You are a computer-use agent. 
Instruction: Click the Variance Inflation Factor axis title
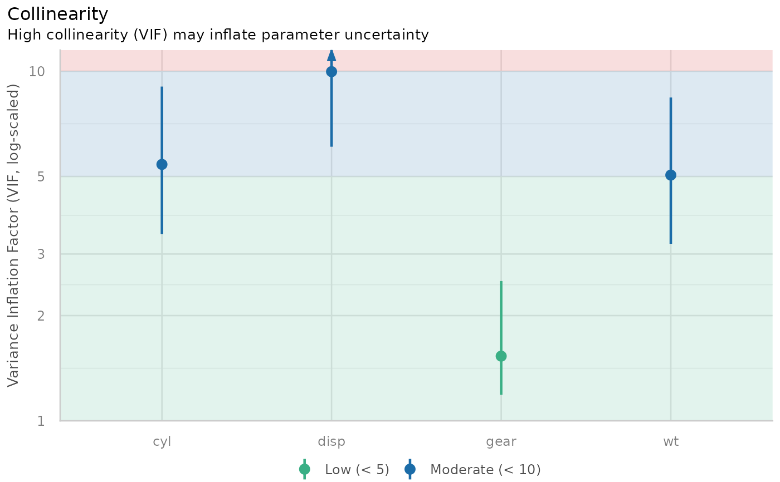point(14,235)
